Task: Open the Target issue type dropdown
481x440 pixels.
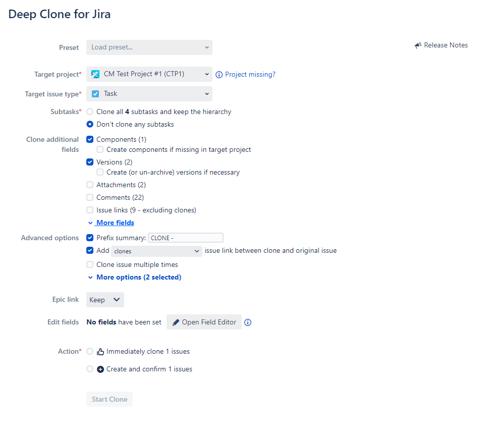Action: click(x=149, y=93)
